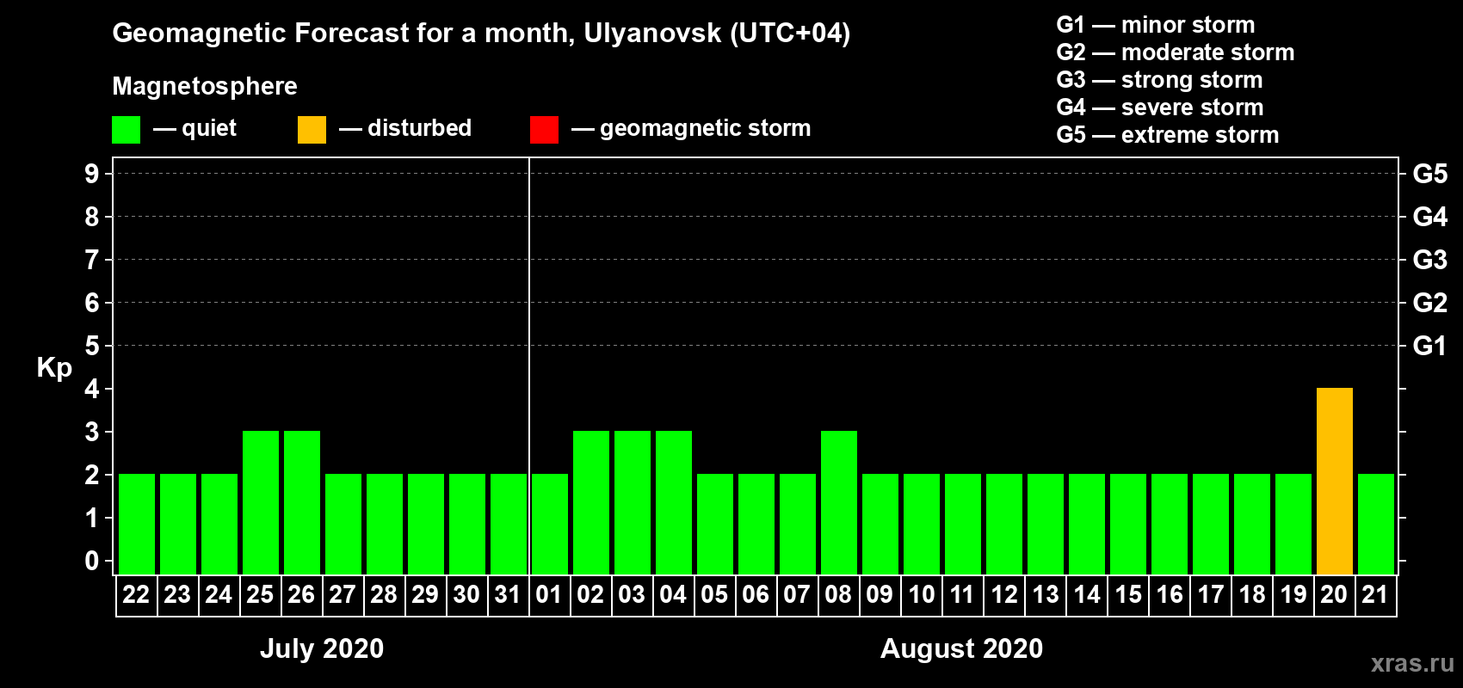This screenshot has height=688, width=1463.
Task: Click date label 27 on x-axis
Action: pos(343,594)
